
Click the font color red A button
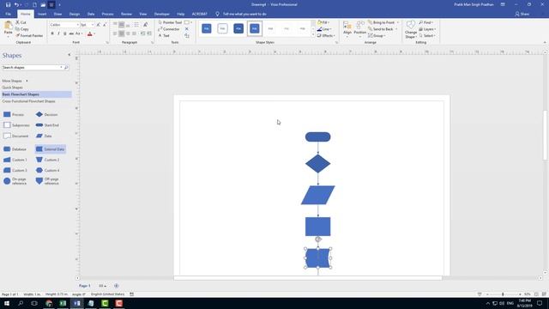pos(89,34)
